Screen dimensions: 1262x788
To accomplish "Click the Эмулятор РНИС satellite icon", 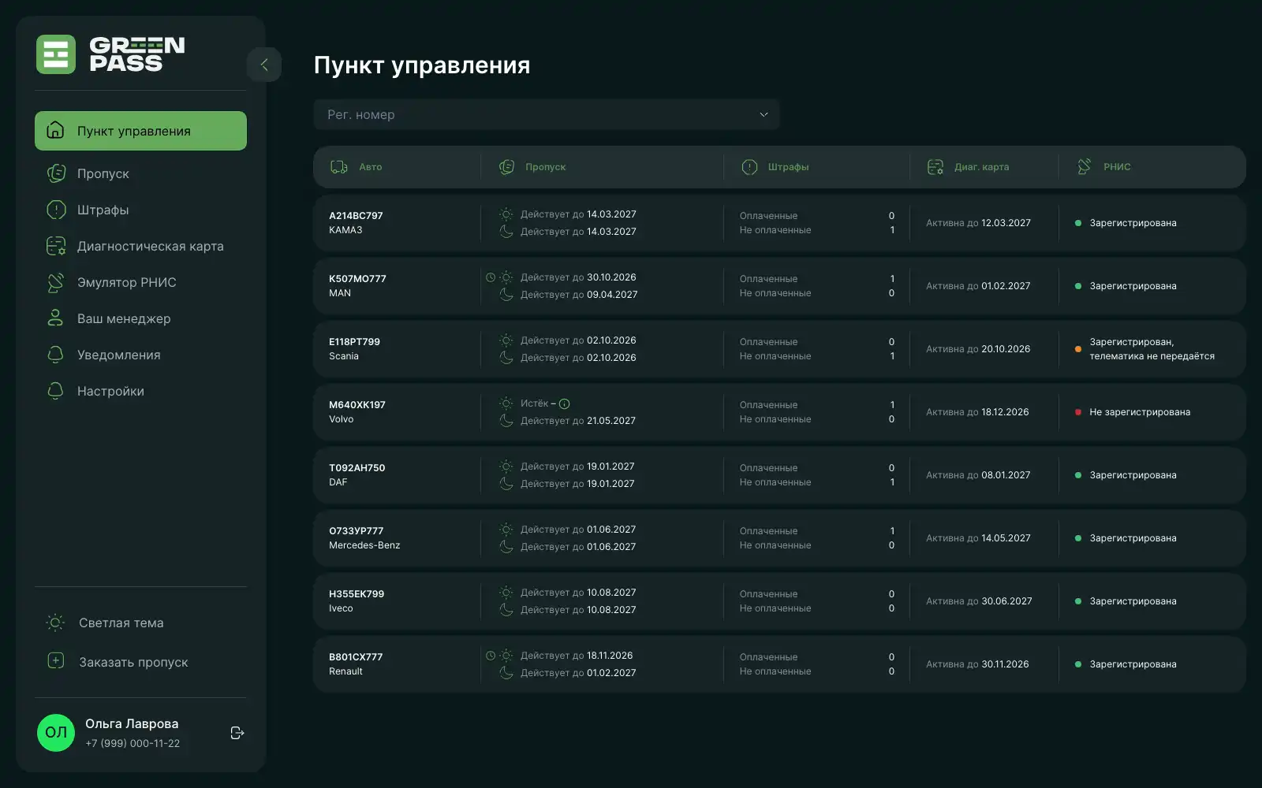I will point(55,282).
